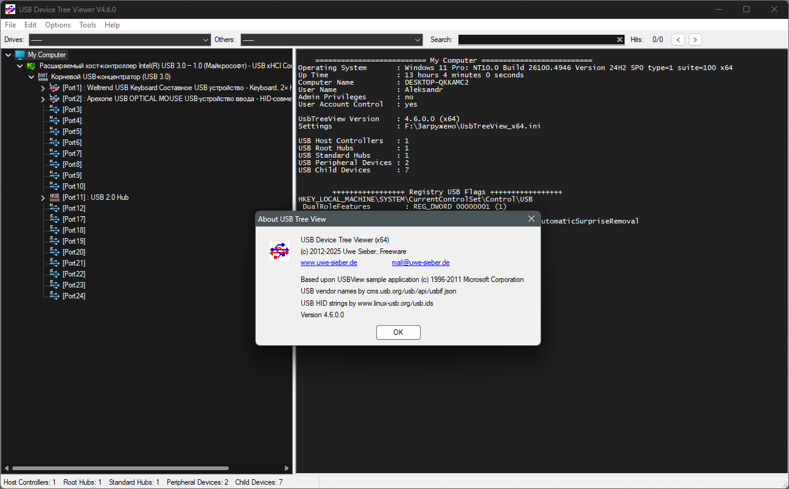
Task: Select the [Port24] tree row
Action: pyautogui.click(x=74, y=296)
